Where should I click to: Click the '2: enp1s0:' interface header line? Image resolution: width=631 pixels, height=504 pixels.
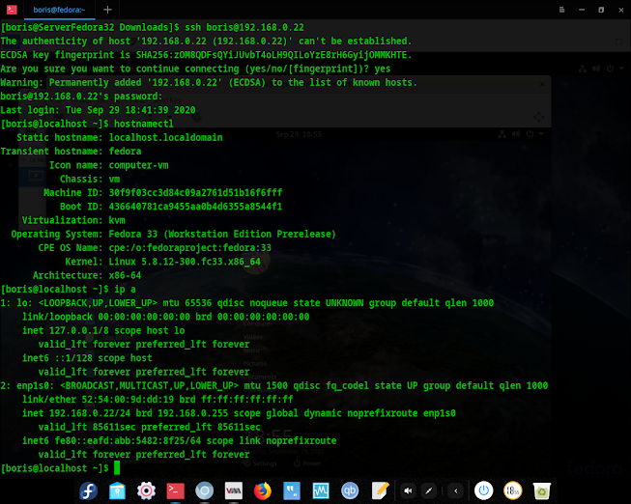tap(274, 385)
